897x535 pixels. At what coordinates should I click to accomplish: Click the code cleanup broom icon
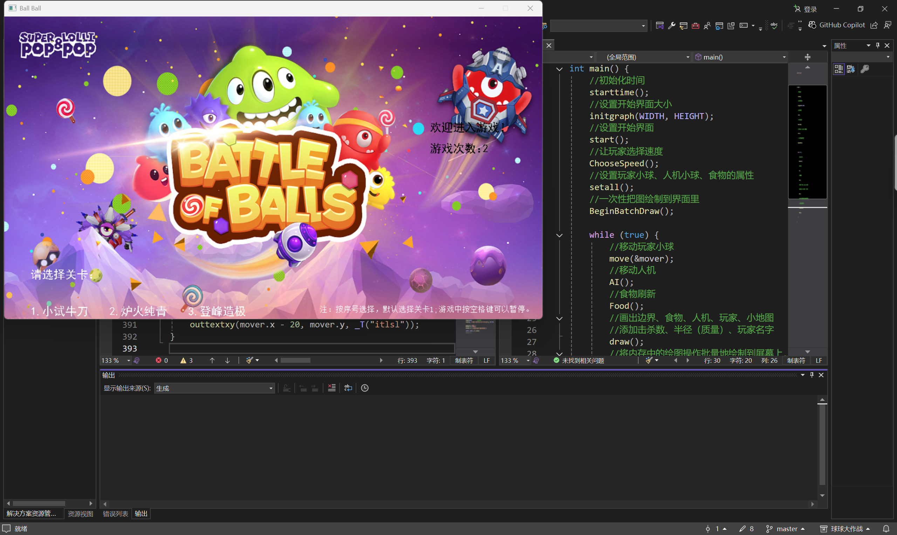tap(249, 360)
